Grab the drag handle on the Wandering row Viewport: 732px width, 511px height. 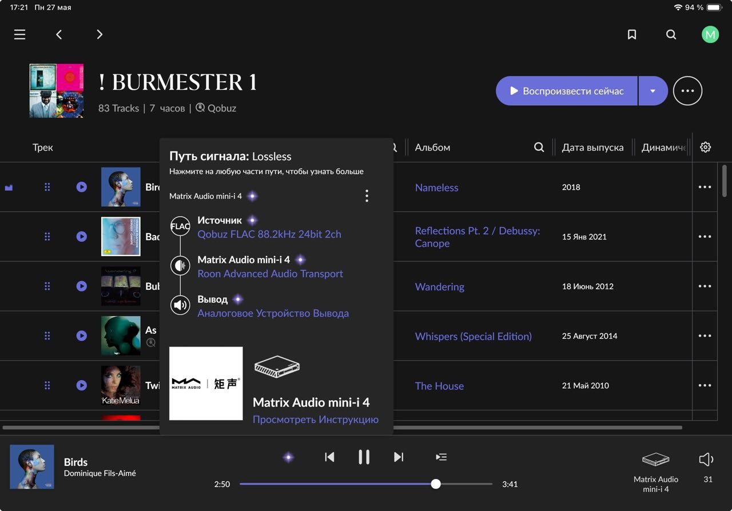tap(47, 286)
